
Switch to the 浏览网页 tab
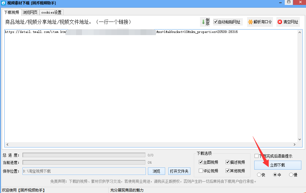pyautogui.click(x=30, y=12)
